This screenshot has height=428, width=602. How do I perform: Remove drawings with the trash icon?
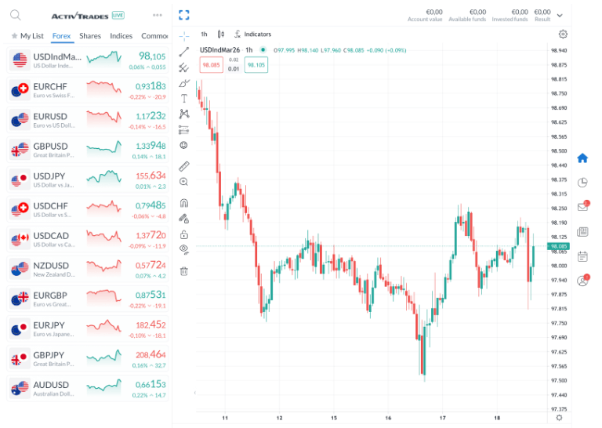pos(184,271)
